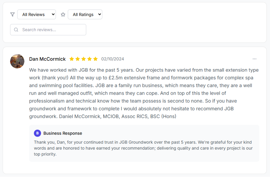Click the fifth star of the rating
Viewport: 270px width, 177px height.
point(95,59)
